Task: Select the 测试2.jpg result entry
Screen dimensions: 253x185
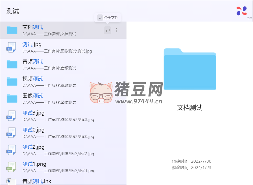Action: [x=58, y=150]
